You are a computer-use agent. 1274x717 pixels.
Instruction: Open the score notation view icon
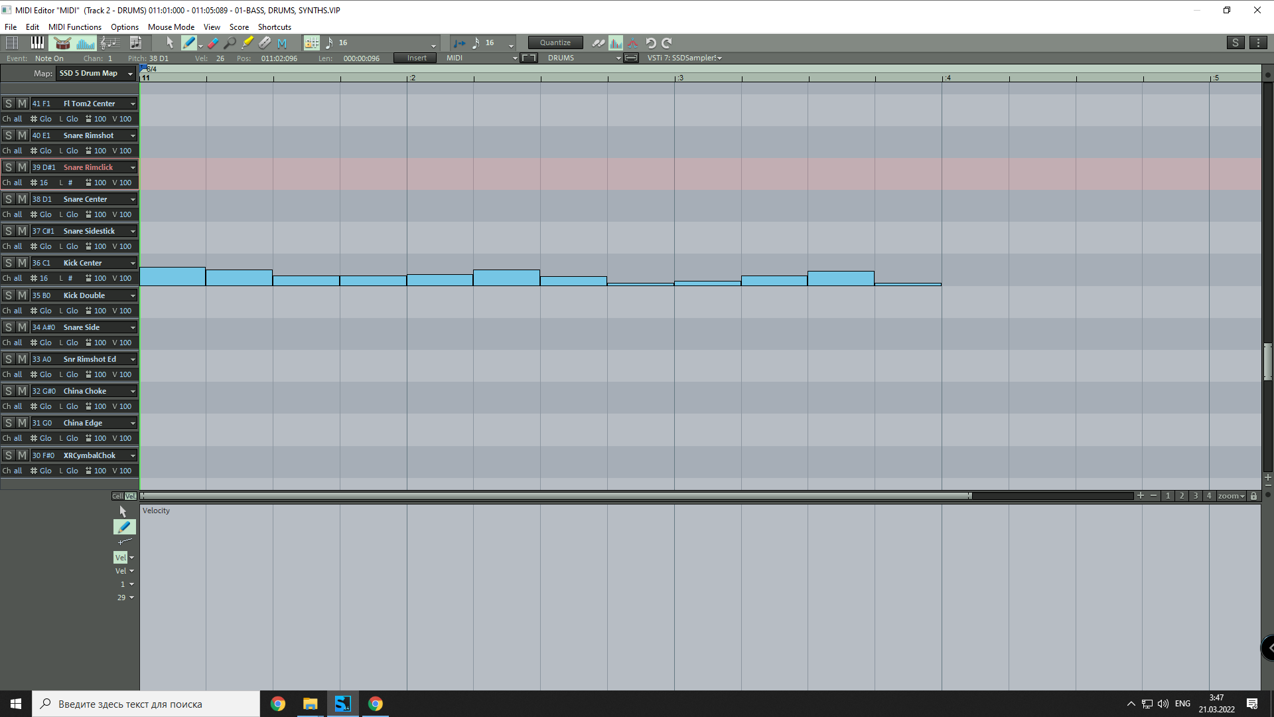110,43
